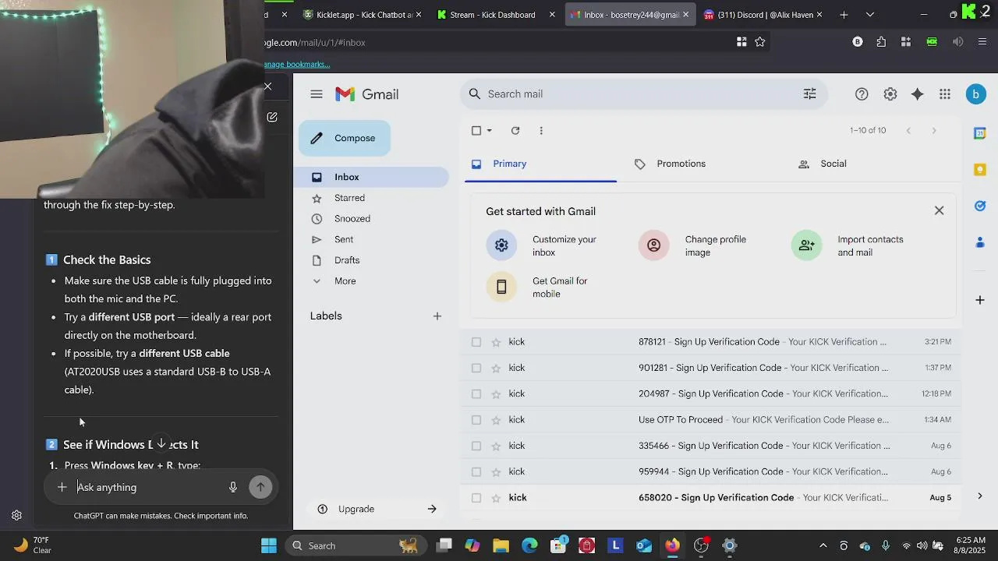Star the 658020 verification email
The width and height of the screenshot is (998, 561).
[496, 498]
